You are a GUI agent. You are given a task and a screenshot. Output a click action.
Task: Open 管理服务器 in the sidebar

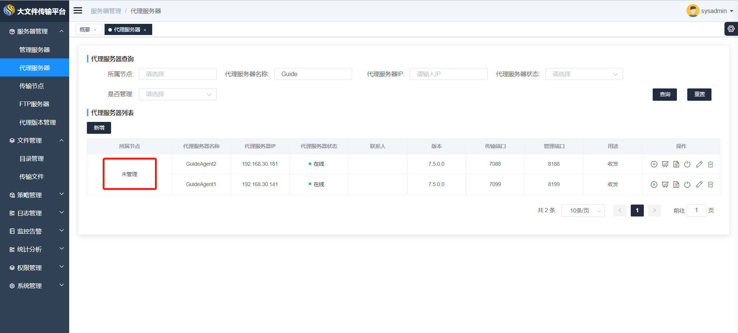pyautogui.click(x=35, y=50)
